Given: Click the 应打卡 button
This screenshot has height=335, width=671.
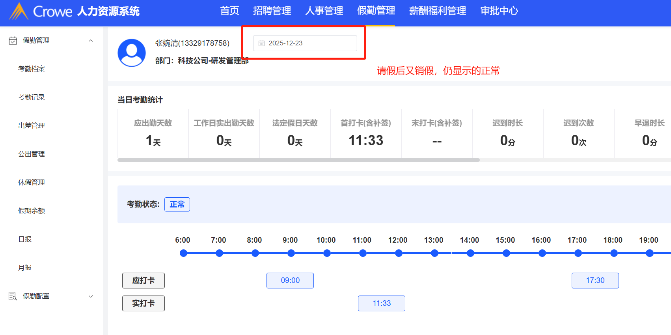Looking at the screenshot, I should click(144, 281).
